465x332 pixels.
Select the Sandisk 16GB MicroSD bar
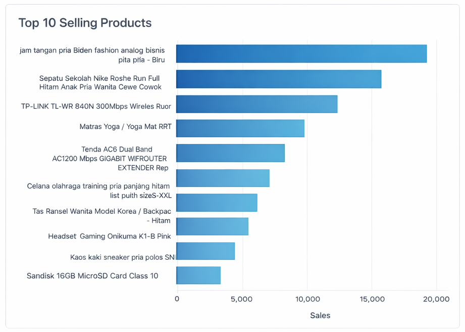198,275
